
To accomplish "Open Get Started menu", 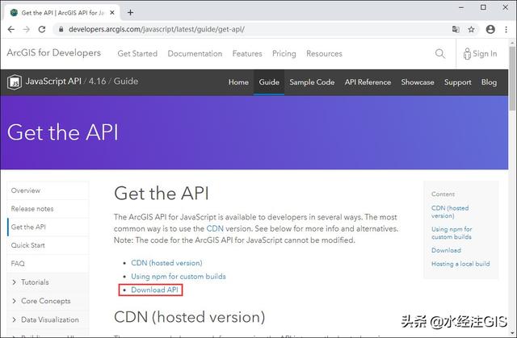I will click(x=137, y=53).
